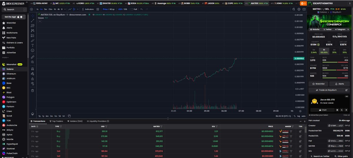Click the trash remove drawings icon
Viewport: 353px width, 158px height.
pos(32,90)
